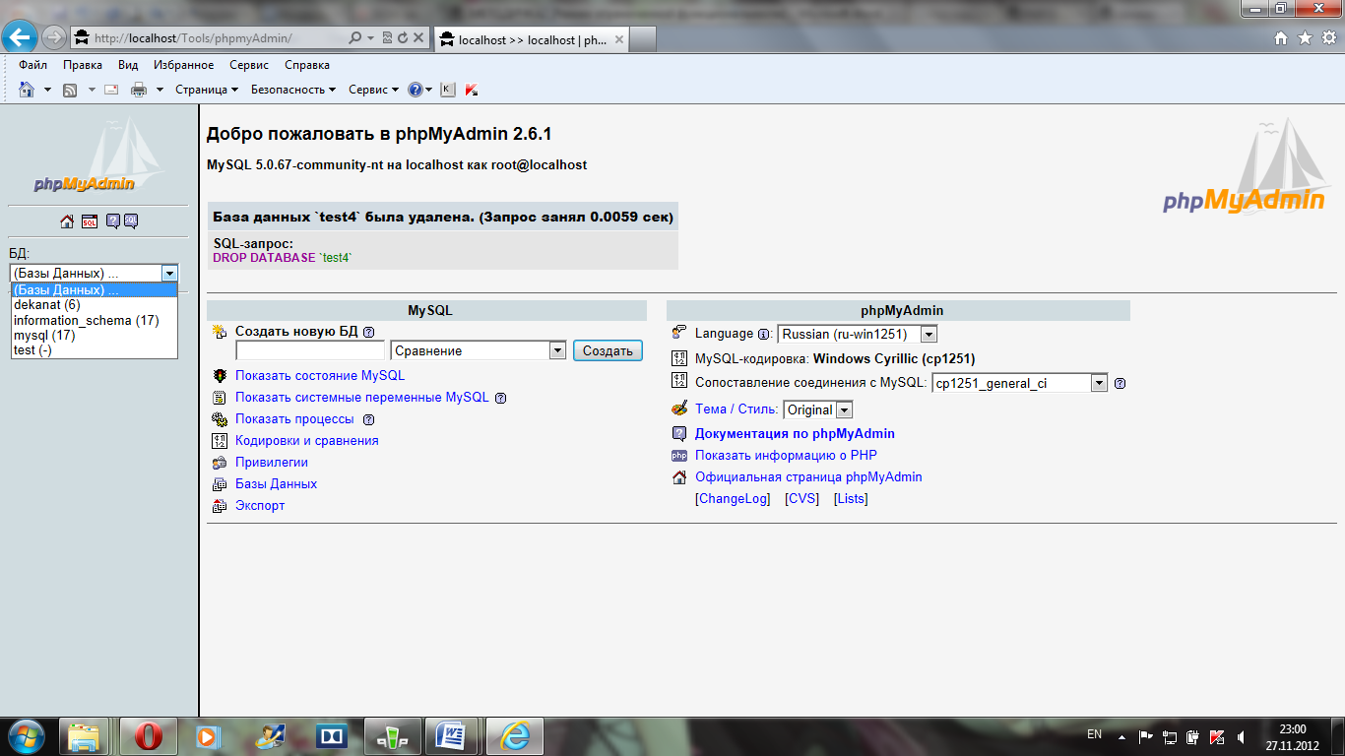This screenshot has height=756, width=1345.
Task: Open Windows Explorer folder in taskbar
Action: click(x=85, y=736)
